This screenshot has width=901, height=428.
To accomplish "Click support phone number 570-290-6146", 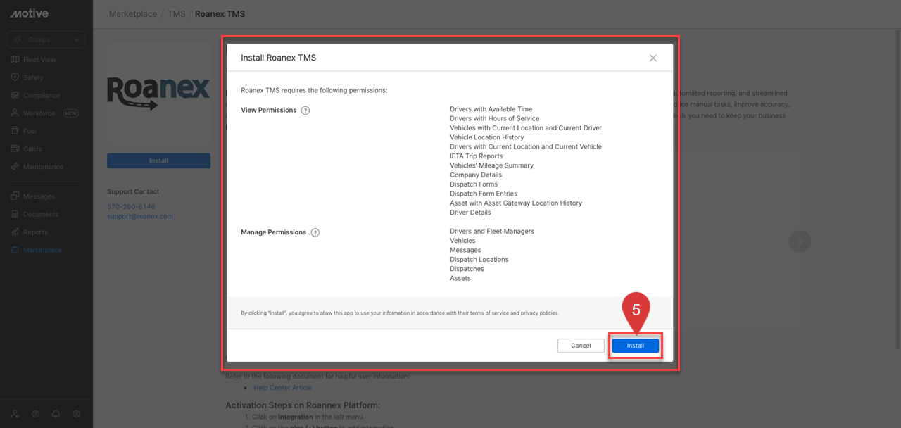I will click(x=131, y=207).
